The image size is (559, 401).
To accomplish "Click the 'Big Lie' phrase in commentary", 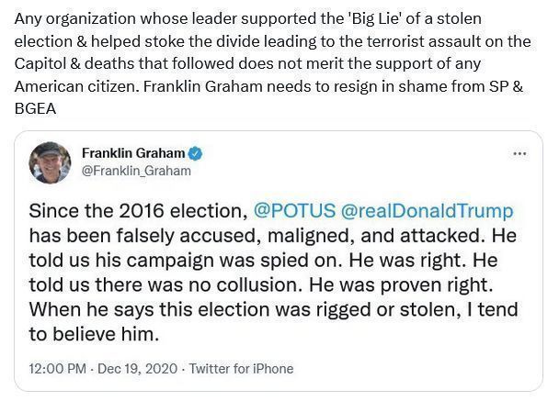I will click(x=375, y=18).
